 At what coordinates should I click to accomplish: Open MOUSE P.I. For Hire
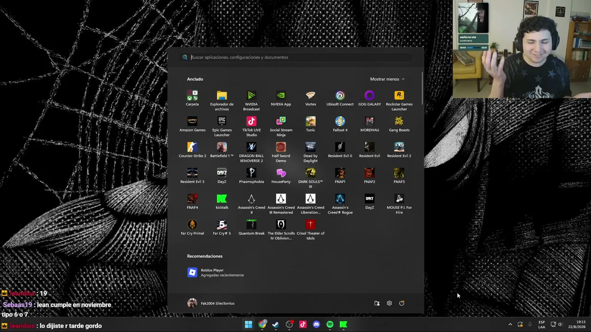[399, 204]
